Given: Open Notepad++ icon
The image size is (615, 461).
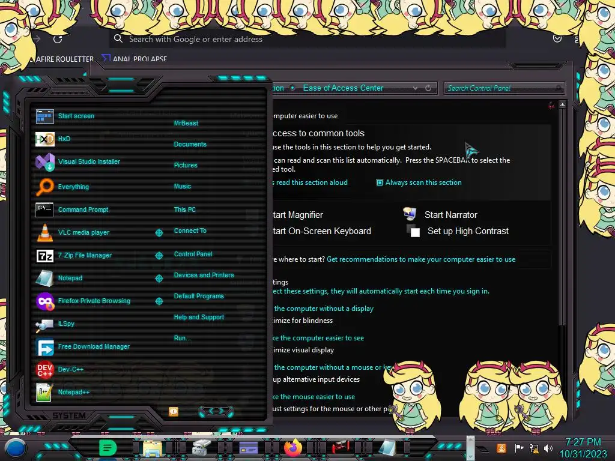Looking at the screenshot, I should pyautogui.click(x=44, y=392).
